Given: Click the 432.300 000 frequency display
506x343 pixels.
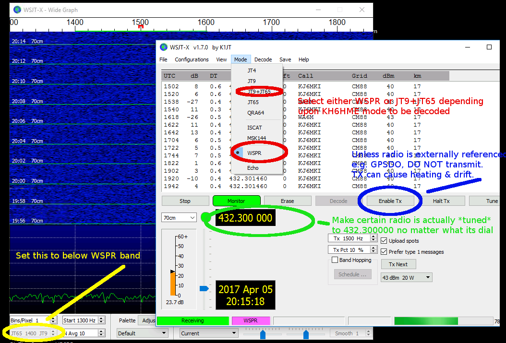Looking at the screenshot, I should click(x=245, y=218).
